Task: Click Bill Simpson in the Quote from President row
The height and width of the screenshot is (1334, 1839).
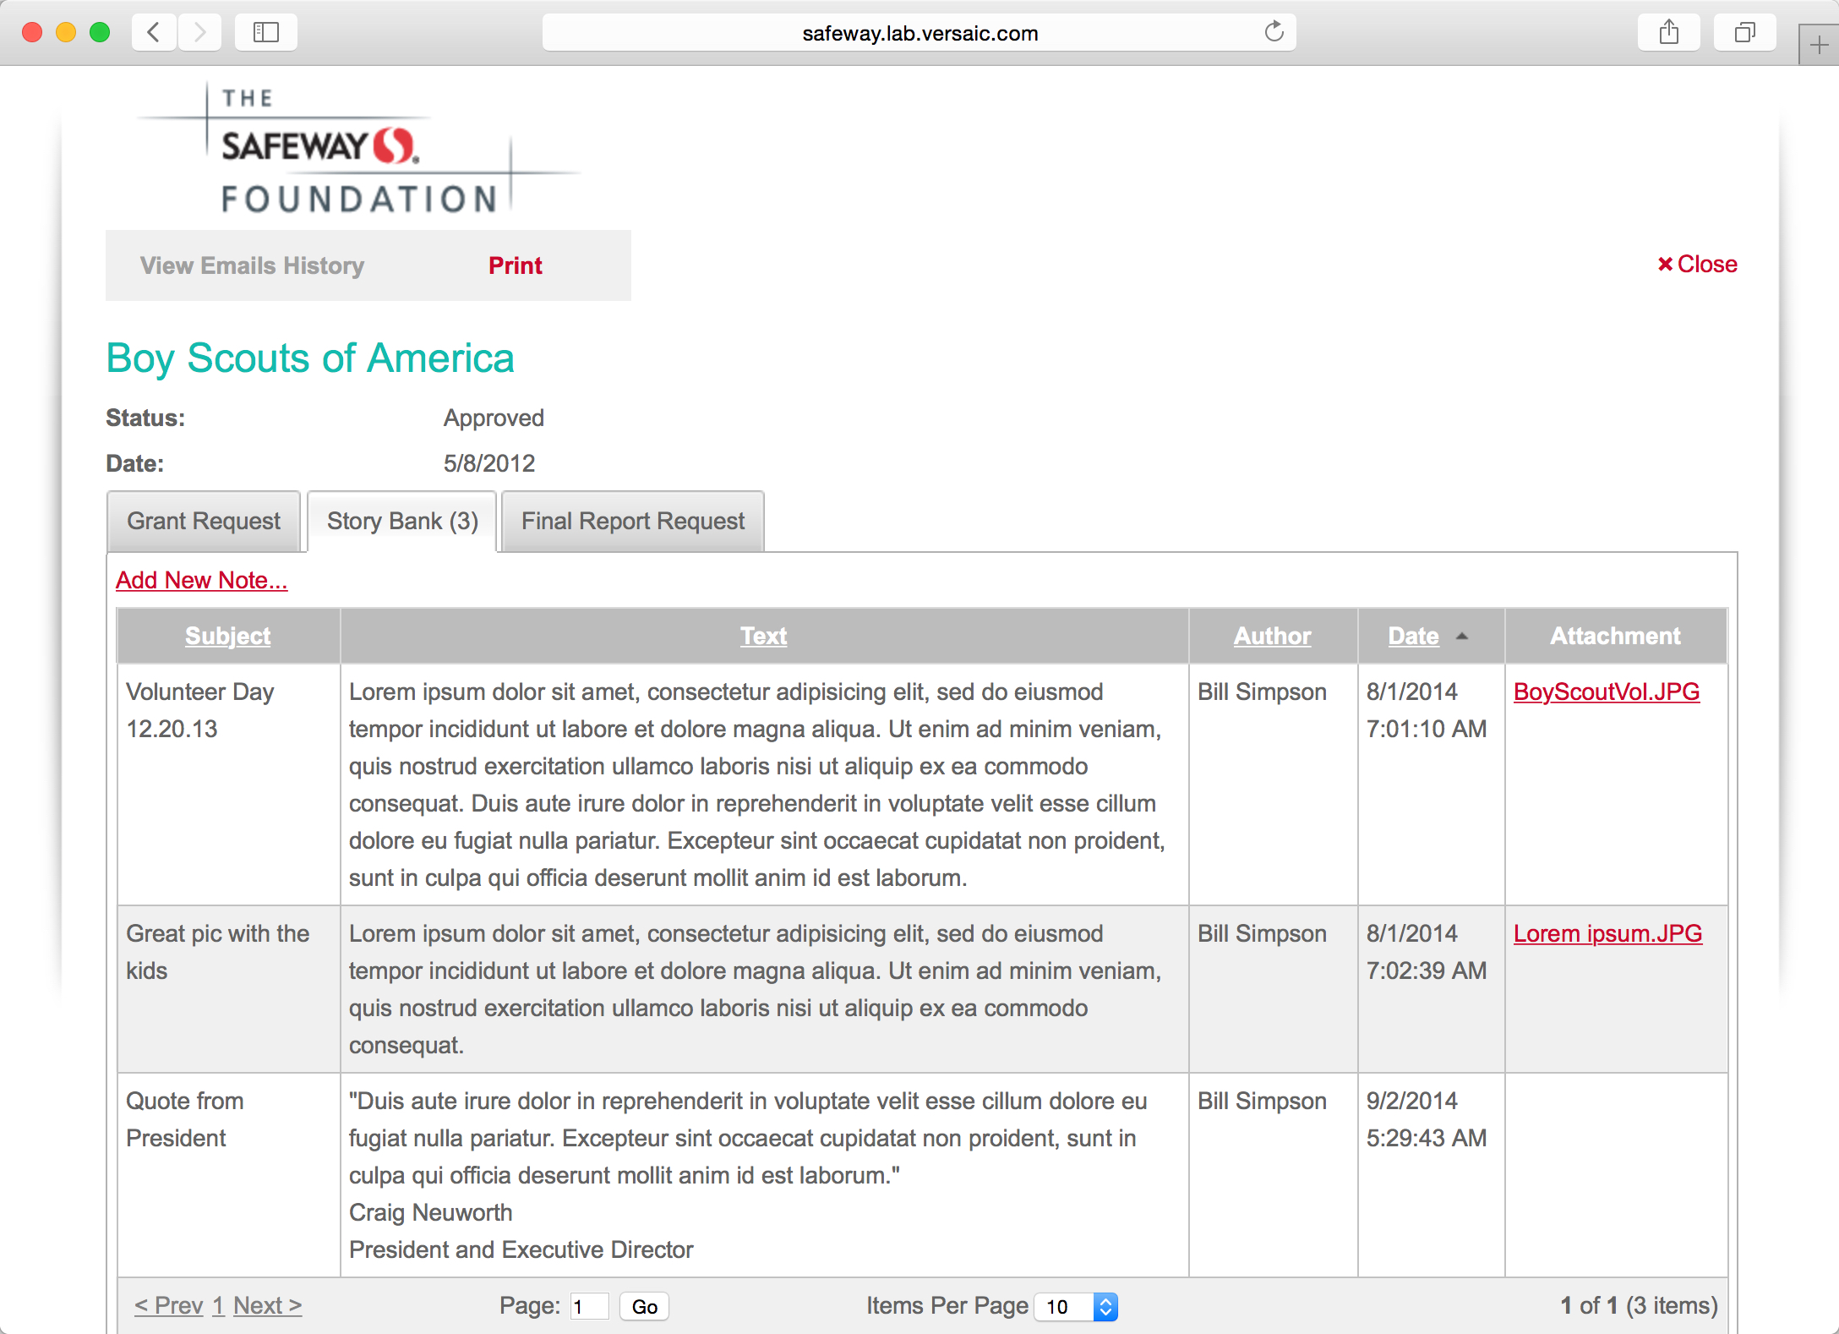Action: [x=1262, y=1101]
